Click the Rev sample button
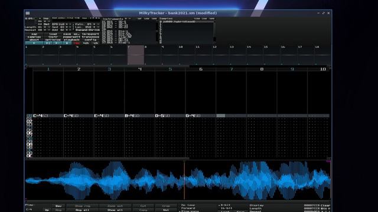 58,206
